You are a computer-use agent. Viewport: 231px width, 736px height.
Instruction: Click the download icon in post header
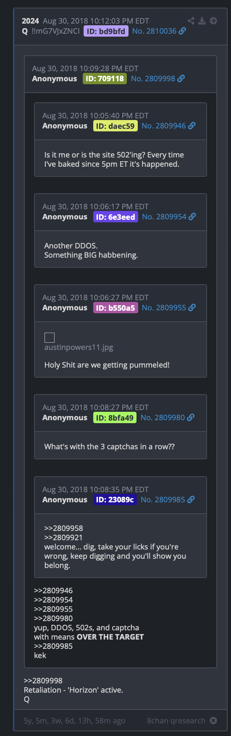coord(202,21)
